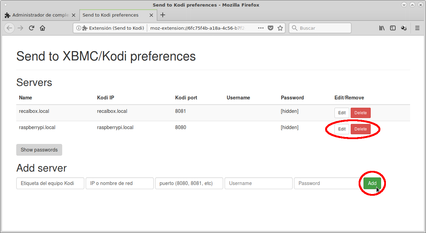Open the Library bookshelf icon
The image size is (426, 233).
click(382, 28)
